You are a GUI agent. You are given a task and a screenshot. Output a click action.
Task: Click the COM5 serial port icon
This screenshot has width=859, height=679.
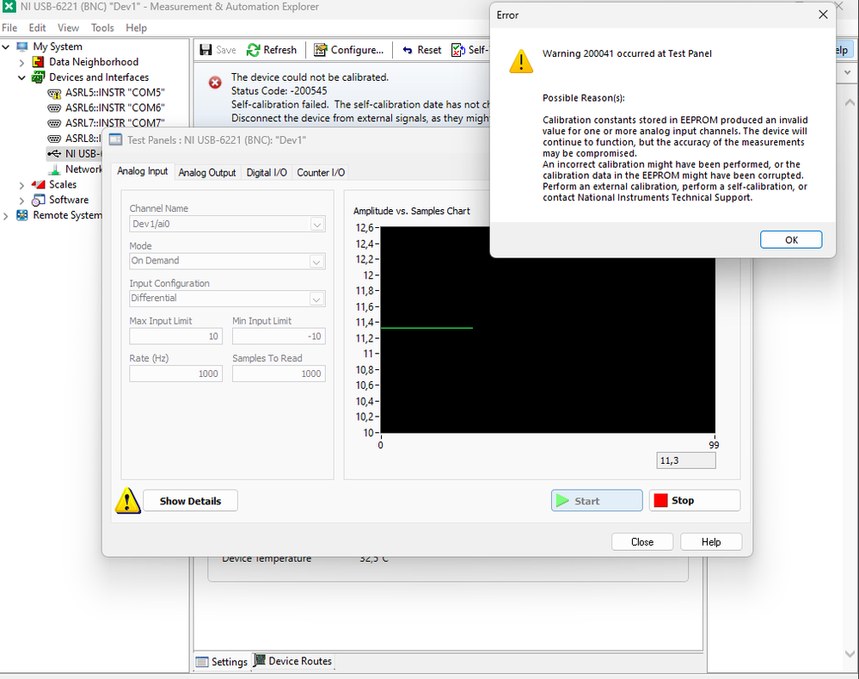pyautogui.click(x=54, y=93)
